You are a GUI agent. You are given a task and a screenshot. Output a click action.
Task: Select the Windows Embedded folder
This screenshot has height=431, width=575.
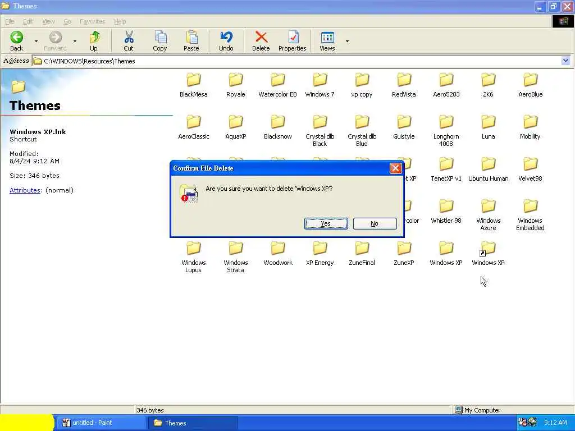[x=530, y=215]
